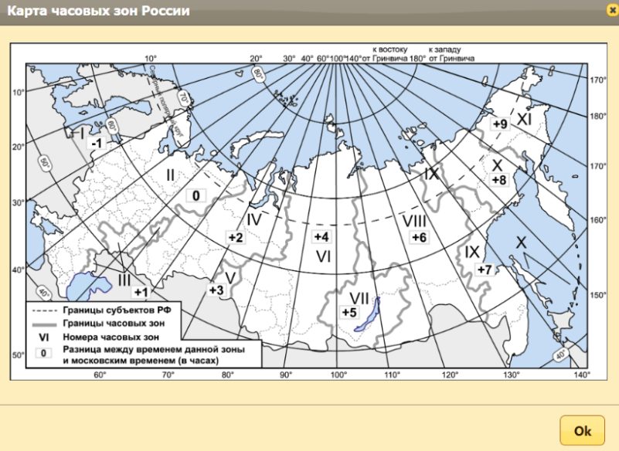Viewport: 619px width, 451px height.
Task: Click Lake Baikal on the map
Action: click(368, 315)
